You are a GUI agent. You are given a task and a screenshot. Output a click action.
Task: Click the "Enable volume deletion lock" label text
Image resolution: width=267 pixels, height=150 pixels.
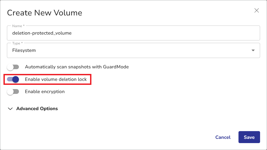tap(56, 79)
